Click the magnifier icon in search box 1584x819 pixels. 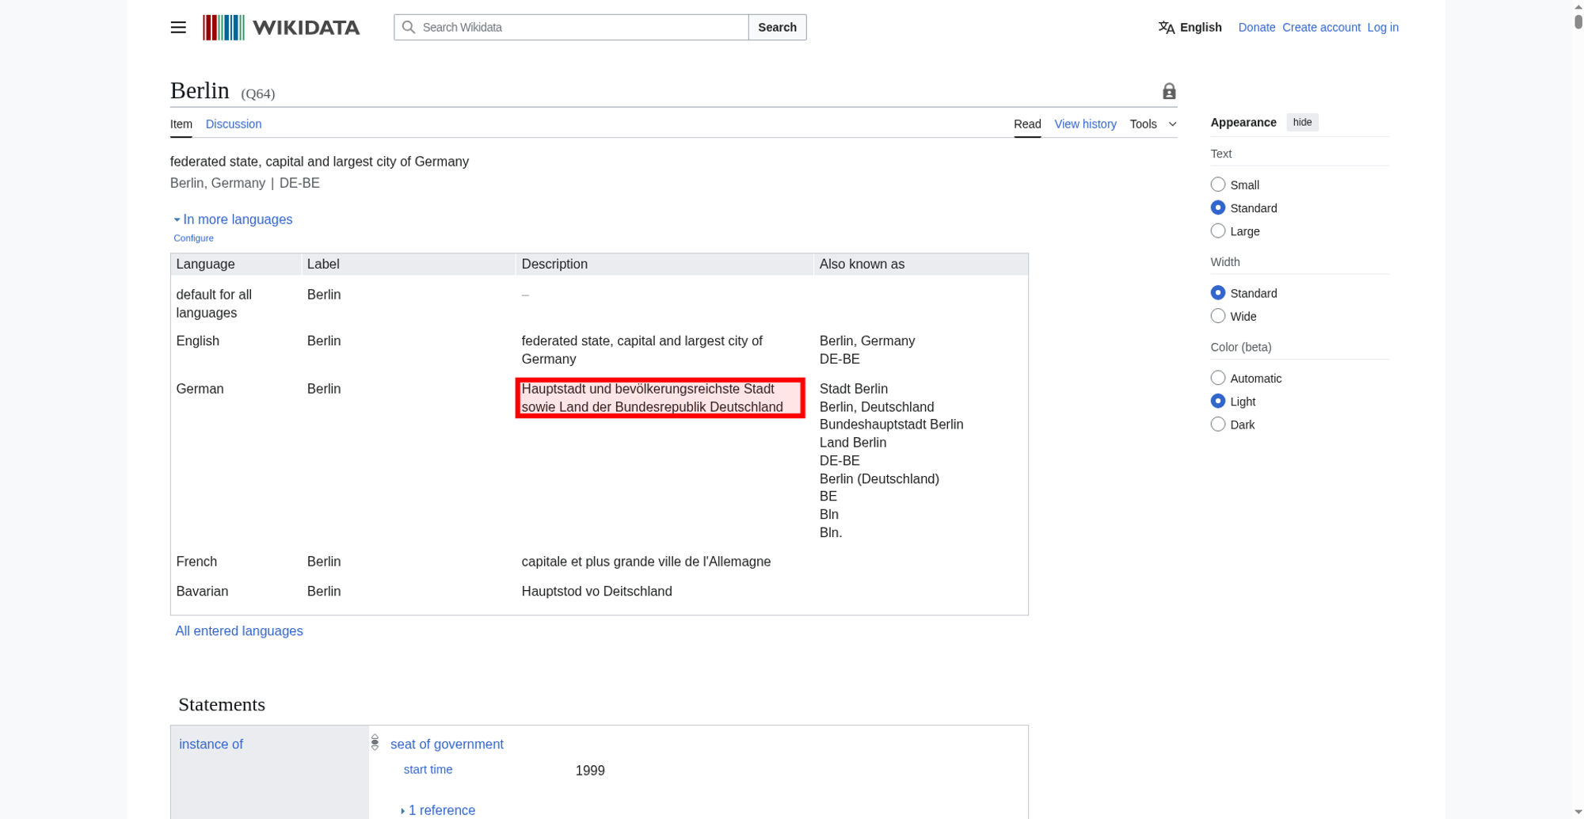[409, 28]
